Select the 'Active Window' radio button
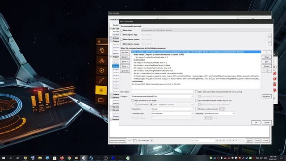Viewport: 286px width, 161px height. point(135,105)
